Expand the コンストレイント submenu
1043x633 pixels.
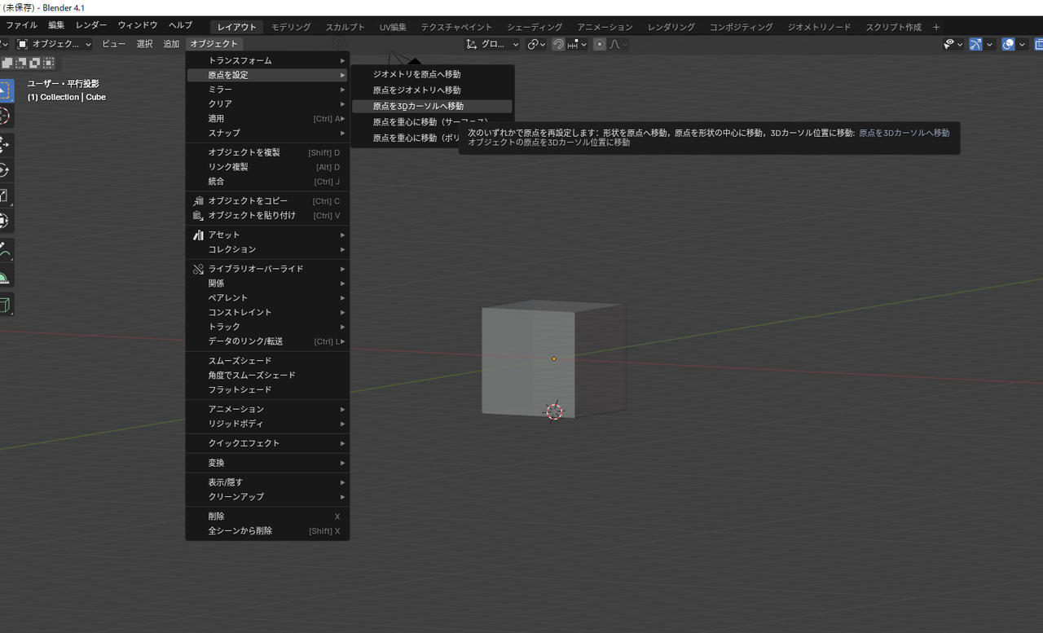pos(267,313)
